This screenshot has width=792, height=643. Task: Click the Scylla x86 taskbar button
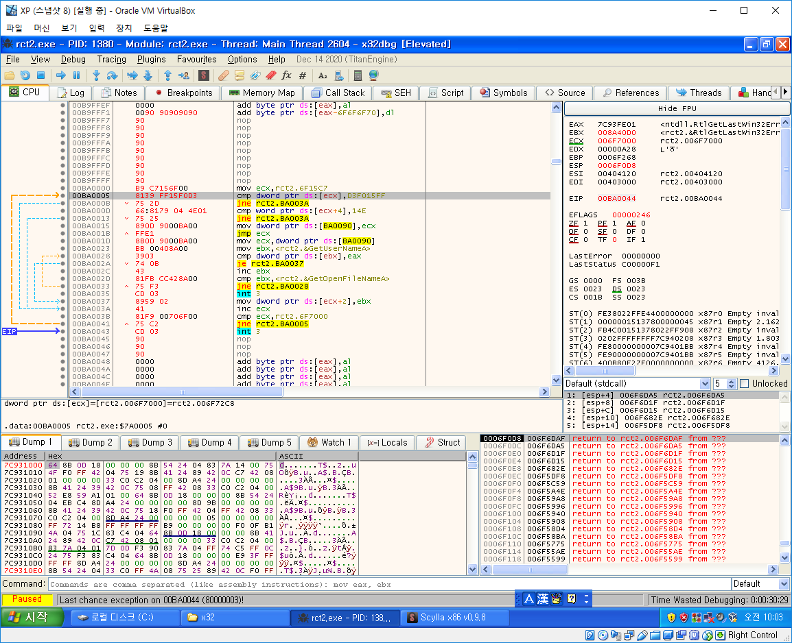(x=454, y=617)
